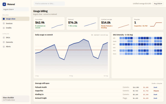Open the Aug 2026 period dropdown
Viewport: 166px width, 104px height.
(158, 4)
